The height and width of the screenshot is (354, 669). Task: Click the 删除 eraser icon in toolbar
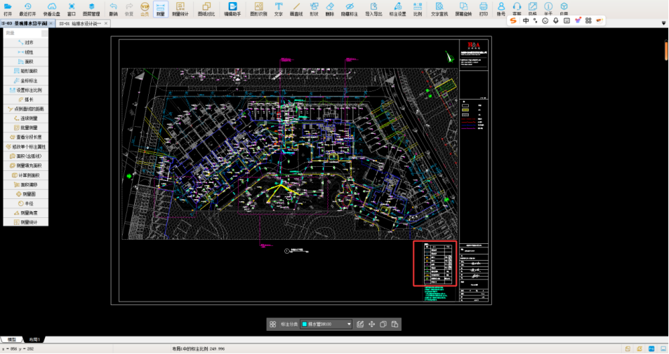(330, 8)
